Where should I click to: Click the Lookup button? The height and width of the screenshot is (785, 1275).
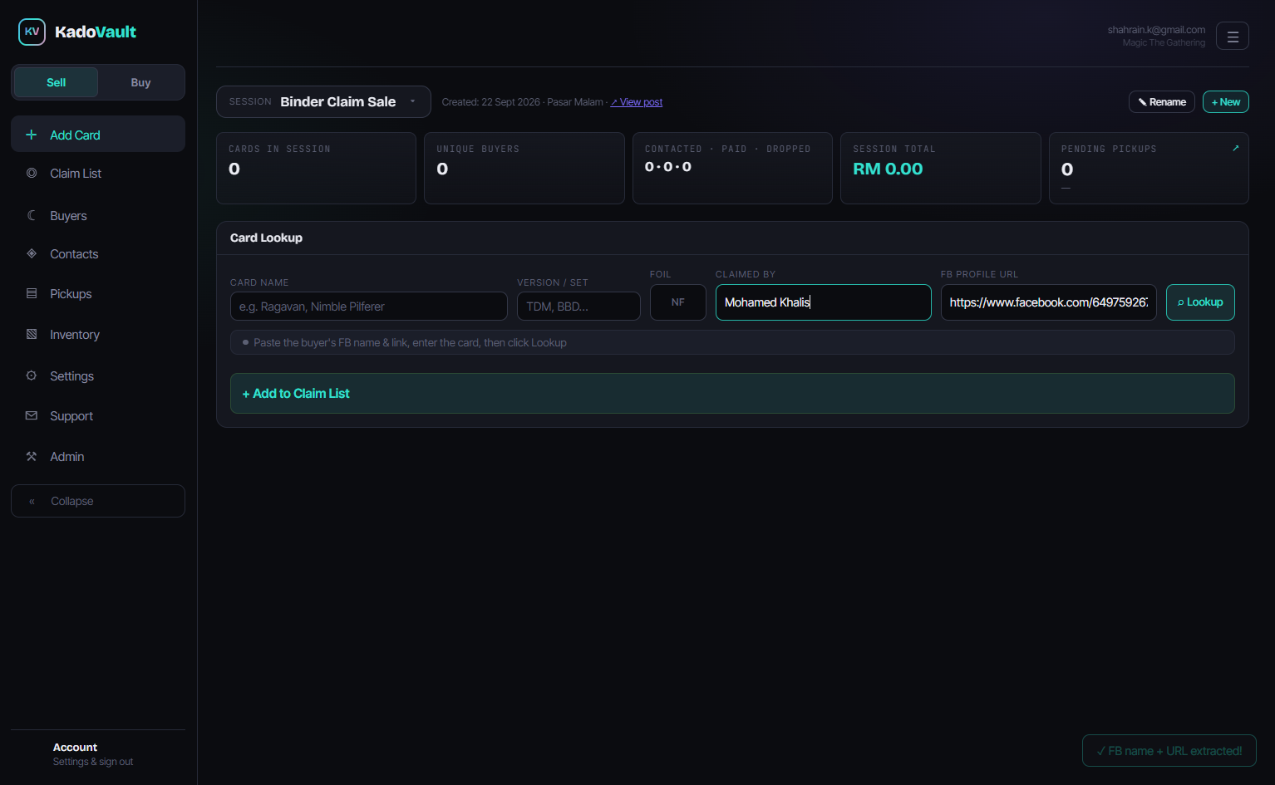click(x=1200, y=302)
